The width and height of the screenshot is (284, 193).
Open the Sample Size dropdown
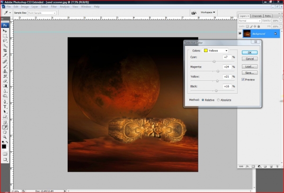coord(42,13)
